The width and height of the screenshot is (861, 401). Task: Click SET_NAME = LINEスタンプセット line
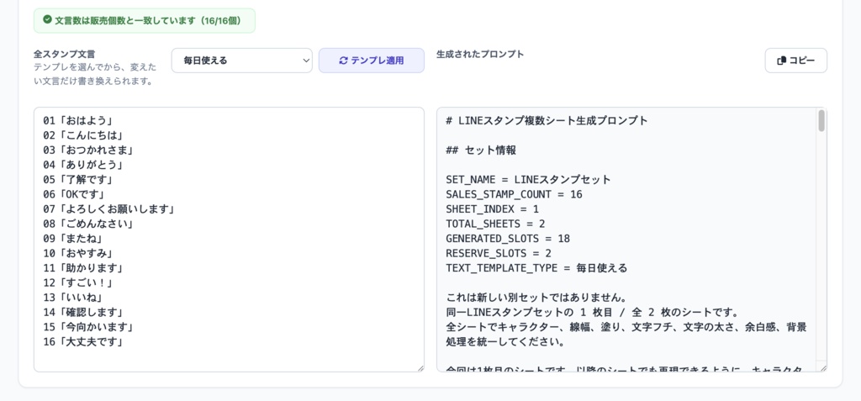pos(528,180)
